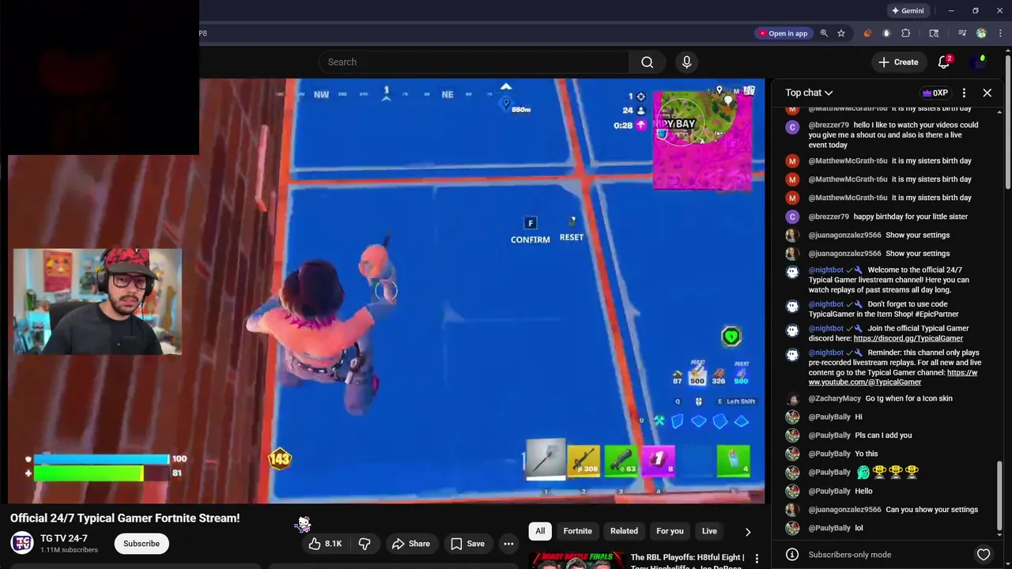Open the youtube.com/@TypicalGamer link in chat
Image resolution: width=1012 pixels, height=569 pixels.
(x=893, y=377)
